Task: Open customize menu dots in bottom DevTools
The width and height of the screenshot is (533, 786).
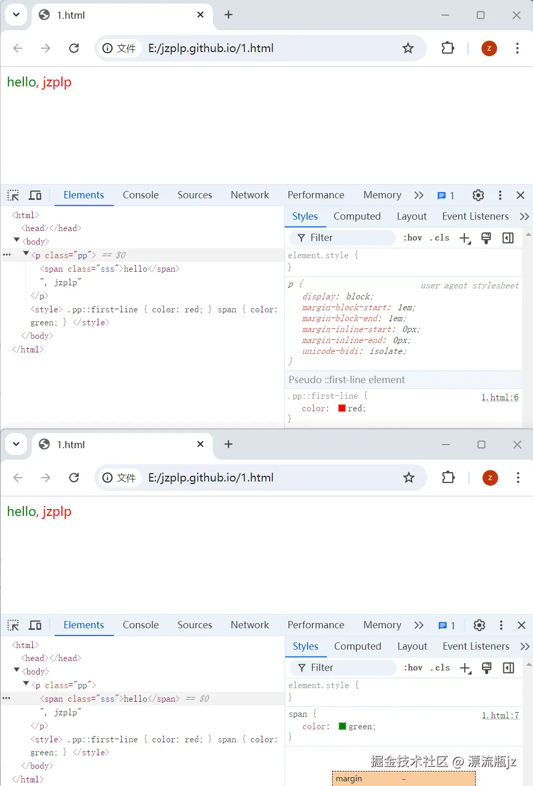Action: (501, 625)
